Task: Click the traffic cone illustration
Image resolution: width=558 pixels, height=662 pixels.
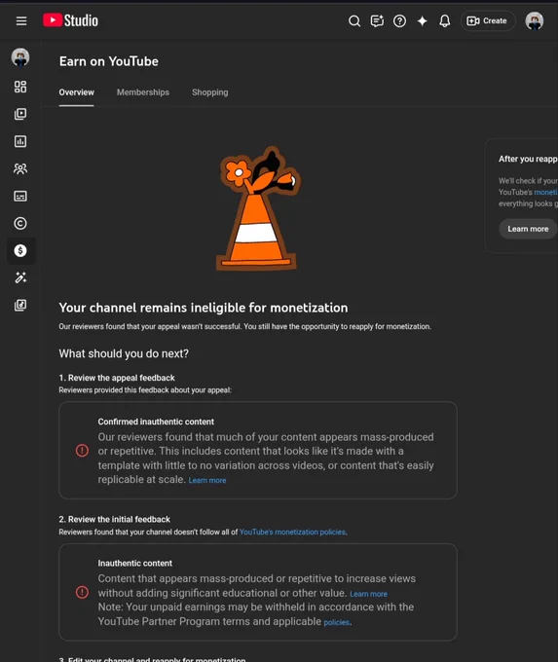Action: click(x=257, y=208)
